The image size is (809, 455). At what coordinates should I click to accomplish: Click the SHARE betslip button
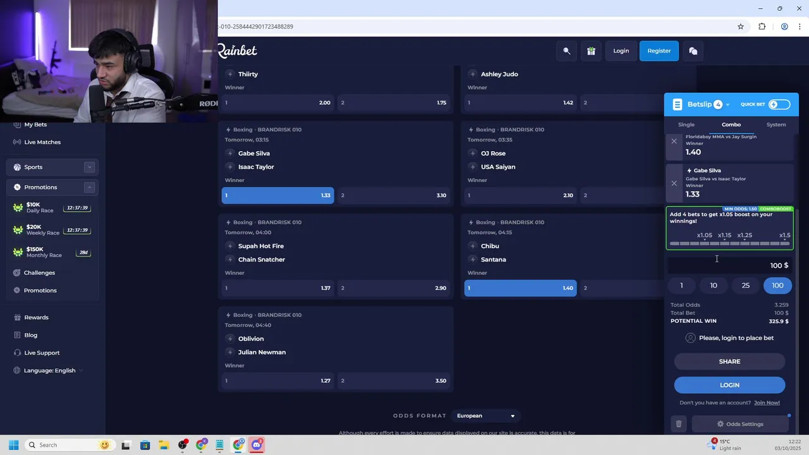tap(729, 361)
